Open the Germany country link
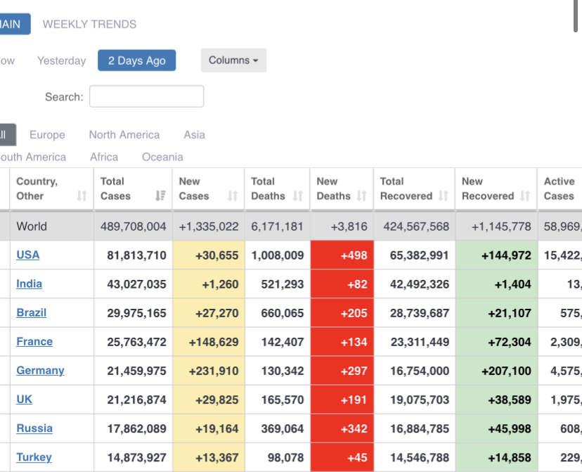 pos(40,371)
